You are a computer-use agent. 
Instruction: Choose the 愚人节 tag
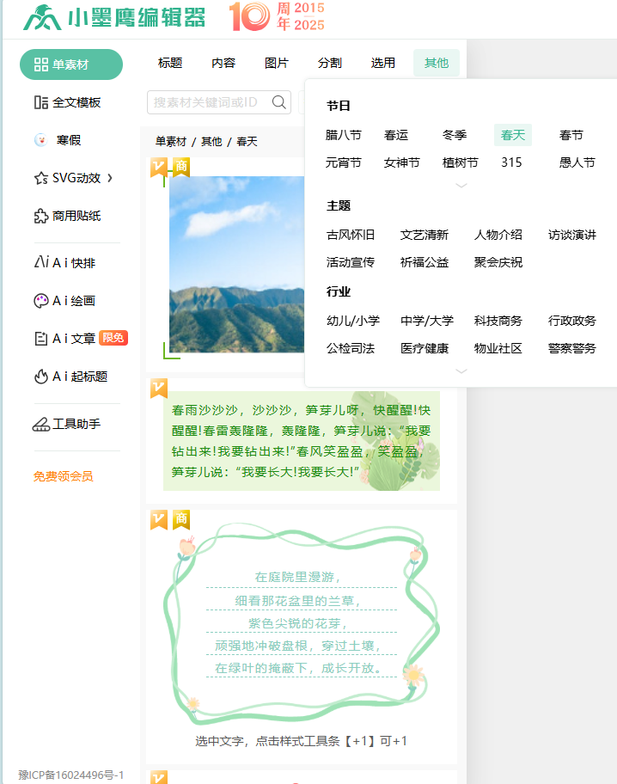point(577,162)
